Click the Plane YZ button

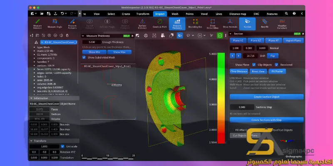pos(238,40)
